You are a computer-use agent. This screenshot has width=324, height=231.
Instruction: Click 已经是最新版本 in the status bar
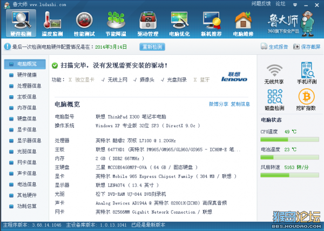[148, 225]
